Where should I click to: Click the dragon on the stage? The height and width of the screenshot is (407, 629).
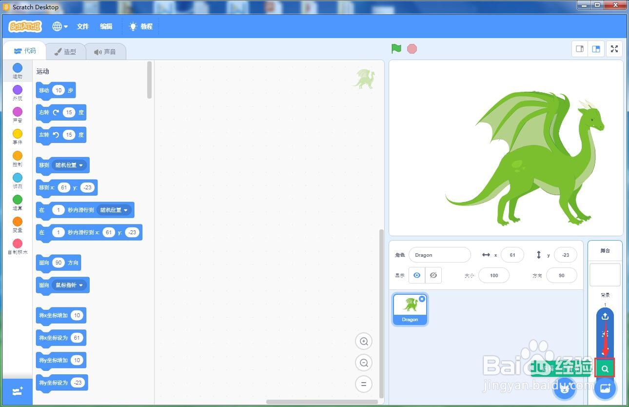point(526,159)
